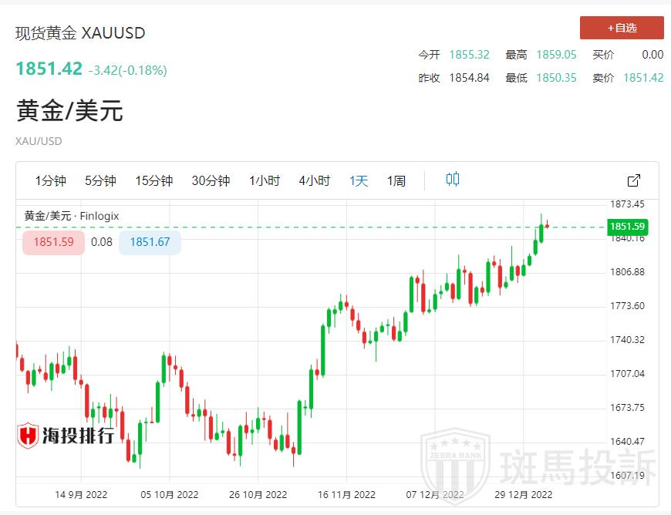This screenshot has height=515, width=671.
Task: Add XAUUSD to watchlist with +自选
Action: point(622,28)
